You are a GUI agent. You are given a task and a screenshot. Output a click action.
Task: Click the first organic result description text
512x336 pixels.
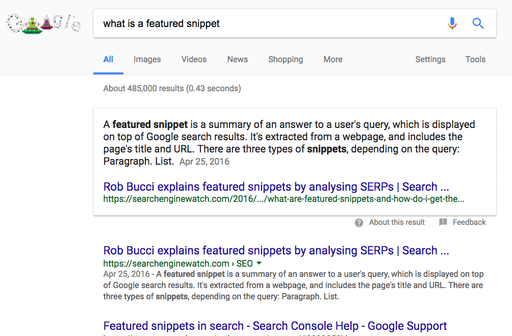293,285
